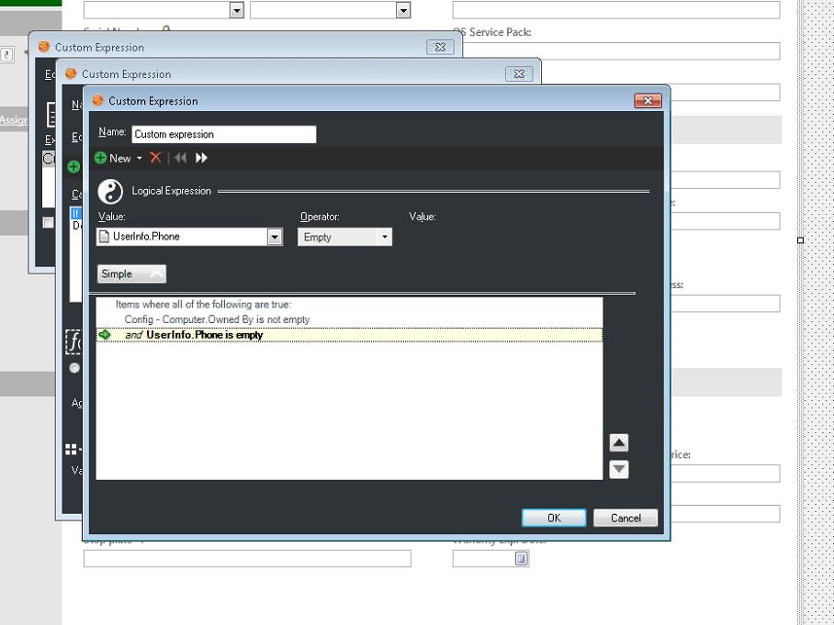Click the forward navigation arrows icon

[x=202, y=158]
